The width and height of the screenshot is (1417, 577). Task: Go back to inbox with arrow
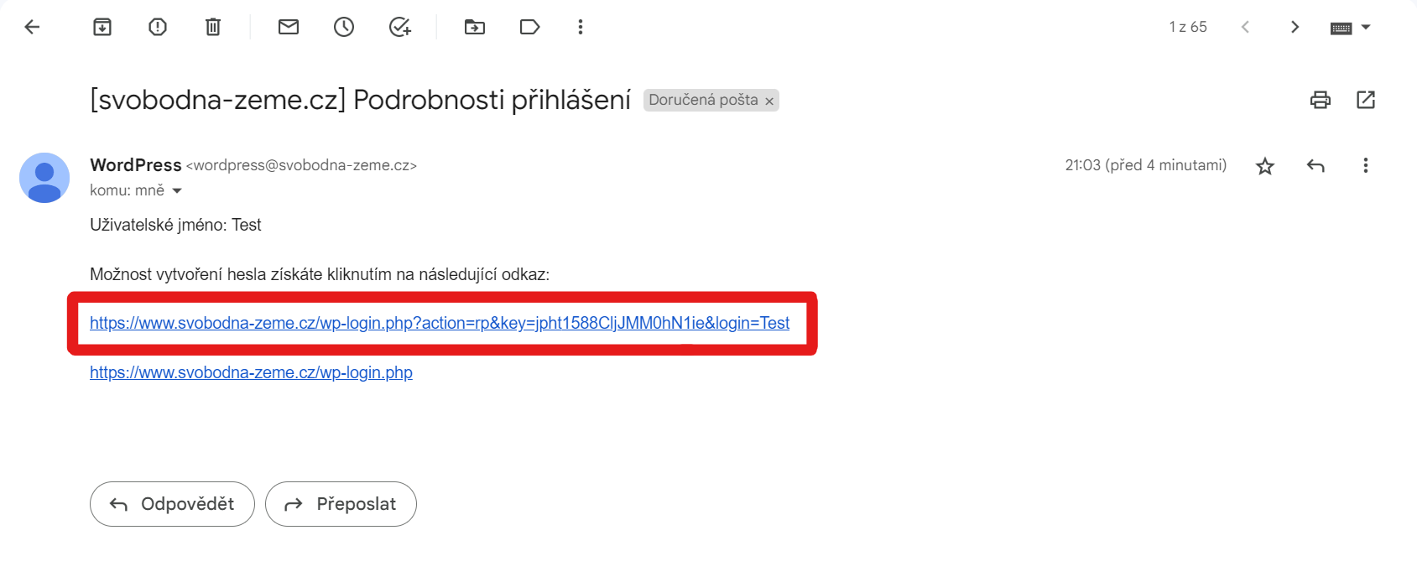click(x=32, y=27)
